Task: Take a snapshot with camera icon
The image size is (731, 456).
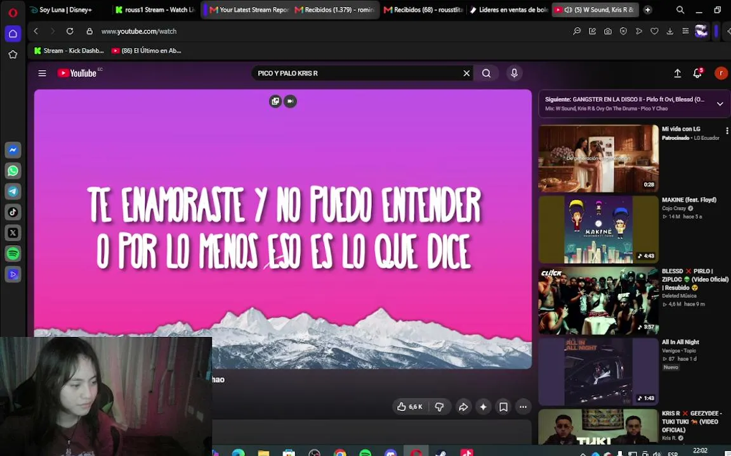Action: 608,31
